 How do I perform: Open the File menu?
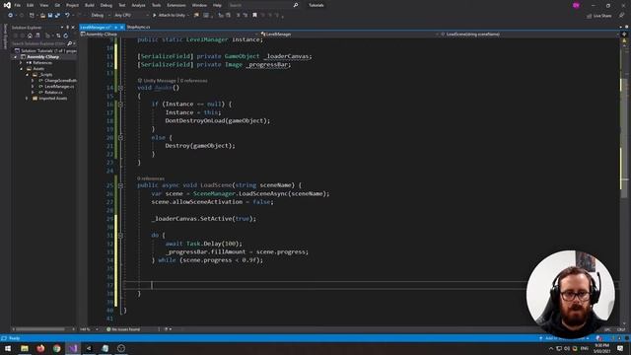coord(18,5)
